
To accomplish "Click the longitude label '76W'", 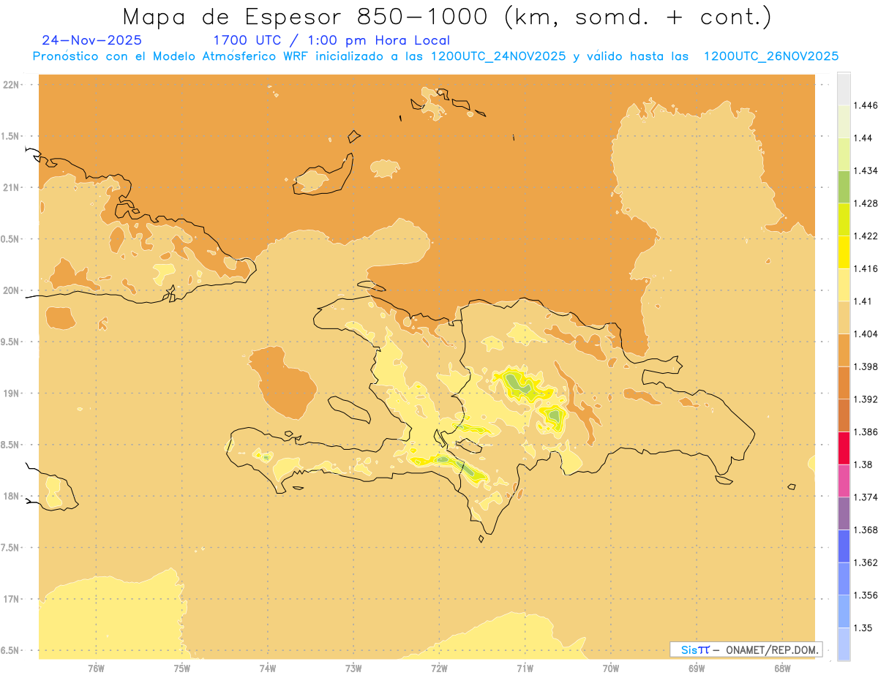I will (x=96, y=668).
